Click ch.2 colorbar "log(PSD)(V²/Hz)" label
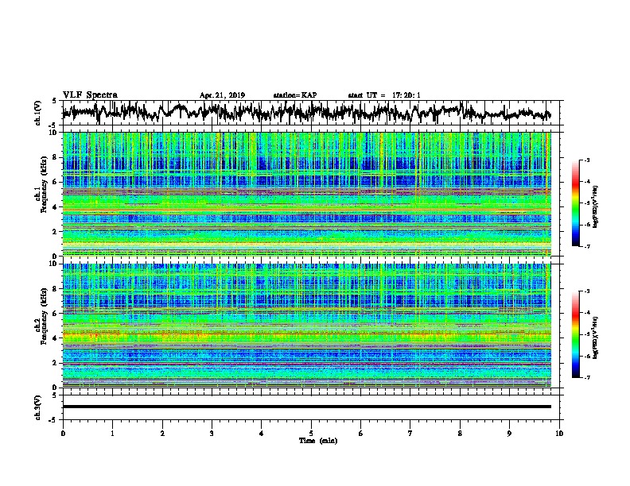 click(x=595, y=337)
